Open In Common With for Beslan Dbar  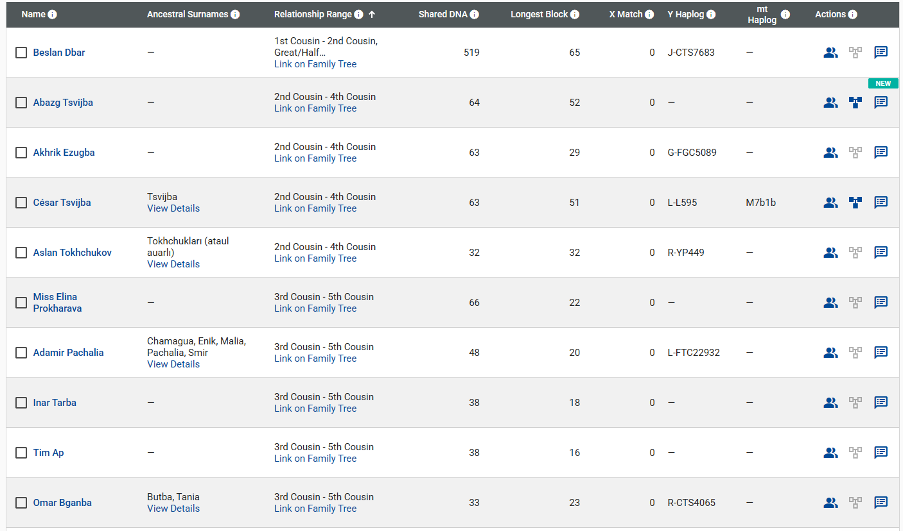(831, 53)
